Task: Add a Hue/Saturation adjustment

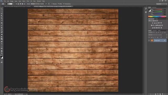Action: tap(152, 25)
